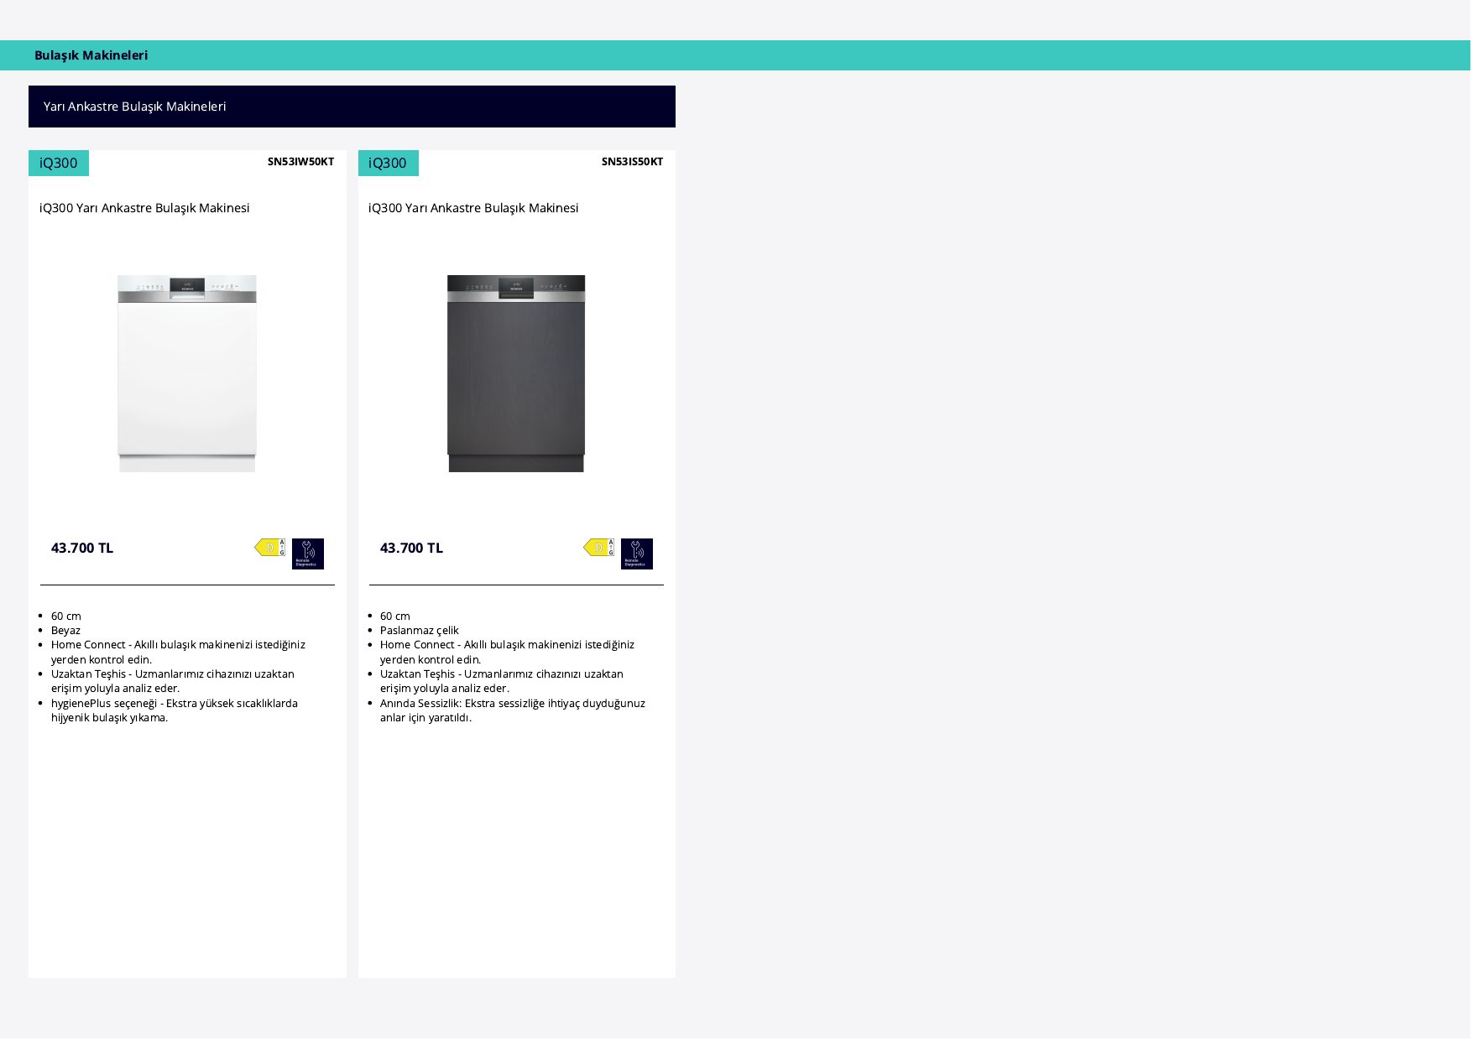Click the Remote Diagnostics icon for SN53IS50KT
The width and height of the screenshot is (1472, 1040).
(x=637, y=554)
